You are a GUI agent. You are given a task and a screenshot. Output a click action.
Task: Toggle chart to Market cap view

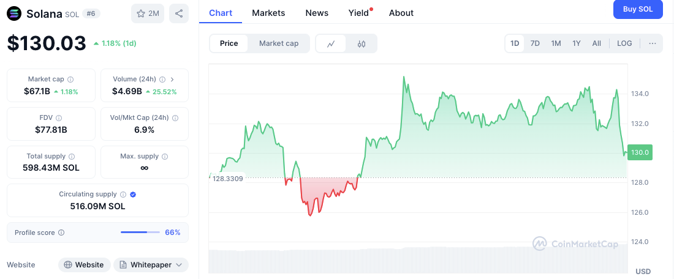point(279,43)
